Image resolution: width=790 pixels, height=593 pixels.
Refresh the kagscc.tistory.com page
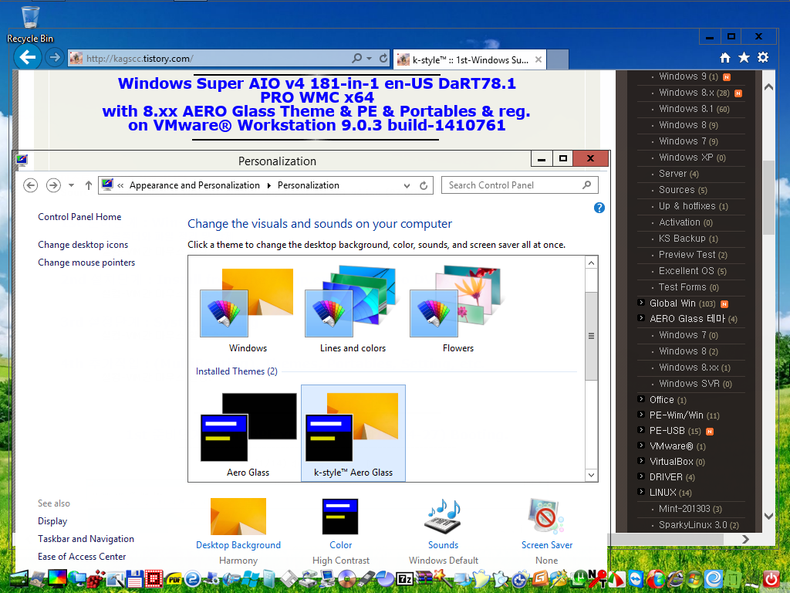383,59
